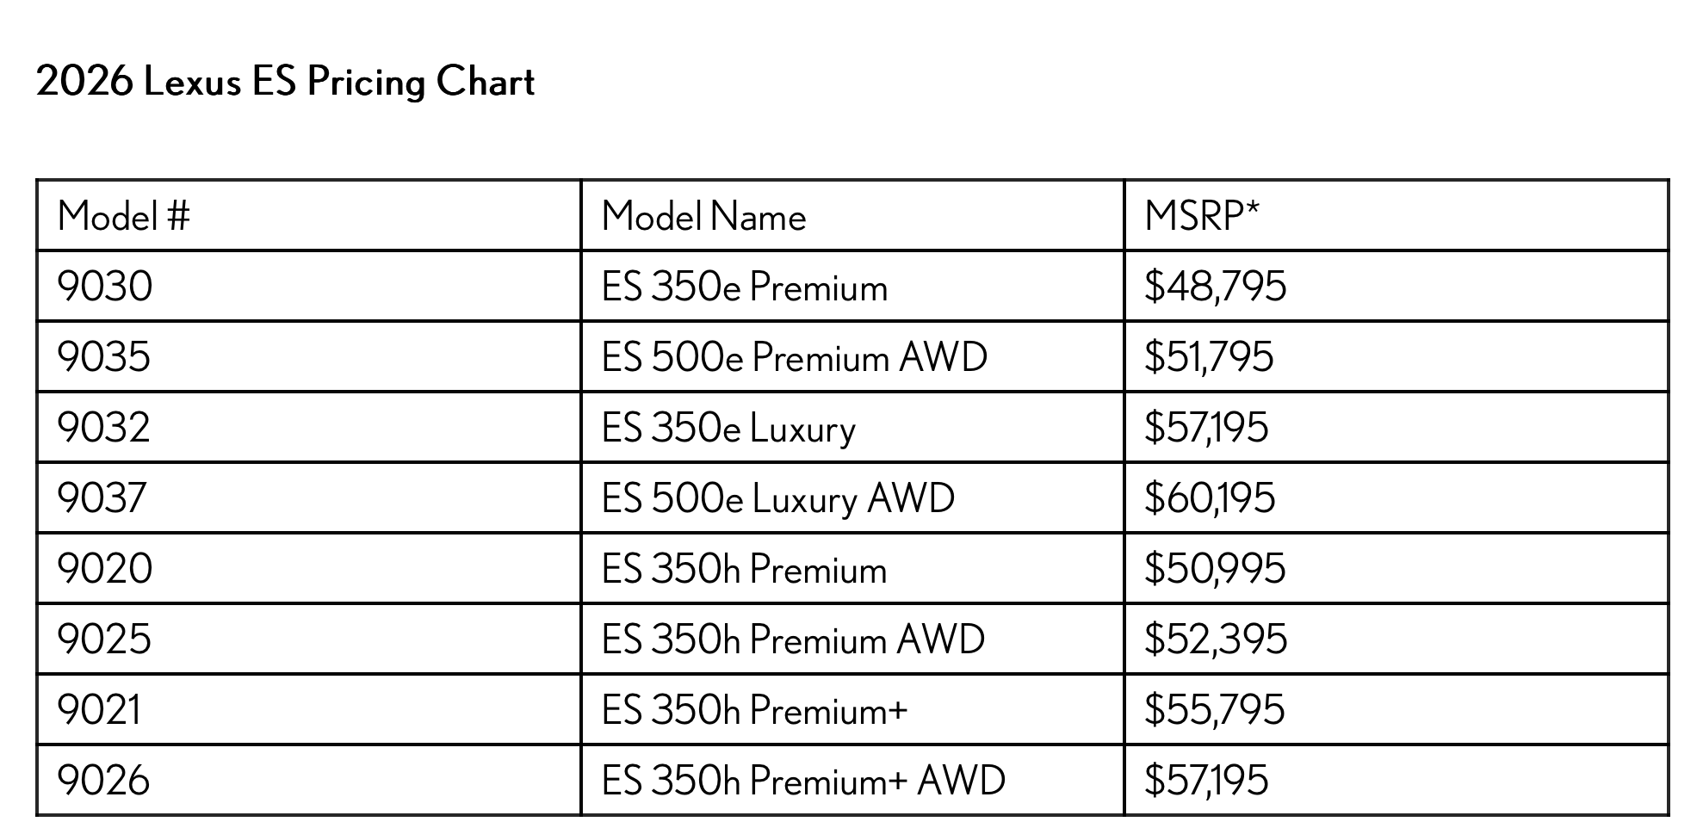Click model number 9020 cell
This screenshot has width=1703, height=828.
coord(105,569)
